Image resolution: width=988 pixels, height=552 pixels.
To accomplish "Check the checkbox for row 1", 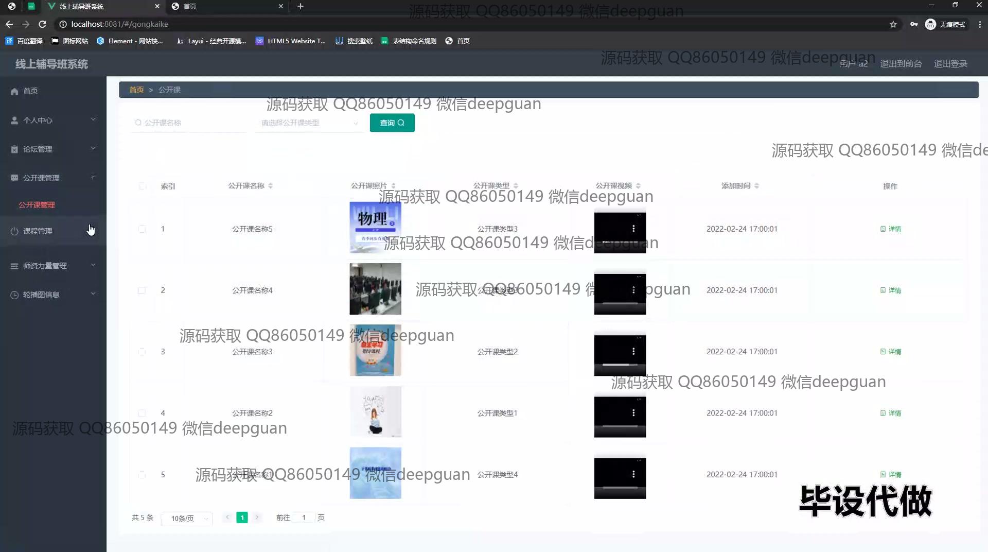I will 142,229.
